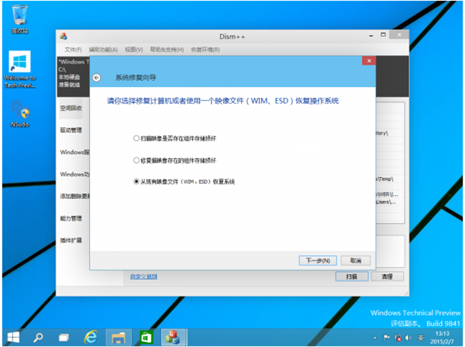Open the 帮助&支持(H) menu
Viewport: 465px width, 347px height.
(167, 50)
